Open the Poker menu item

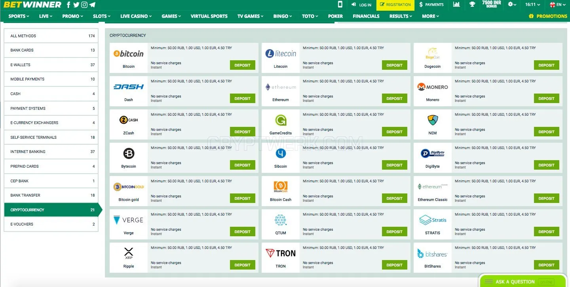[336, 16]
